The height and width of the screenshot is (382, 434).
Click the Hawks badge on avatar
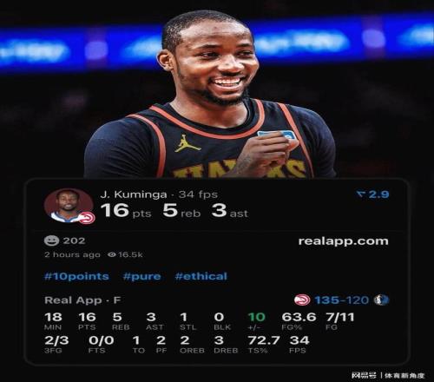tap(87, 218)
